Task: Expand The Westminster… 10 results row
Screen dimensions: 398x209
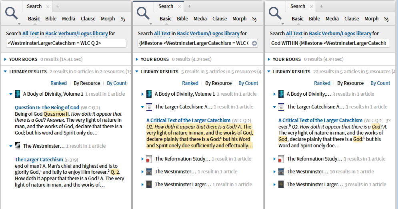Action: click(274, 172)
